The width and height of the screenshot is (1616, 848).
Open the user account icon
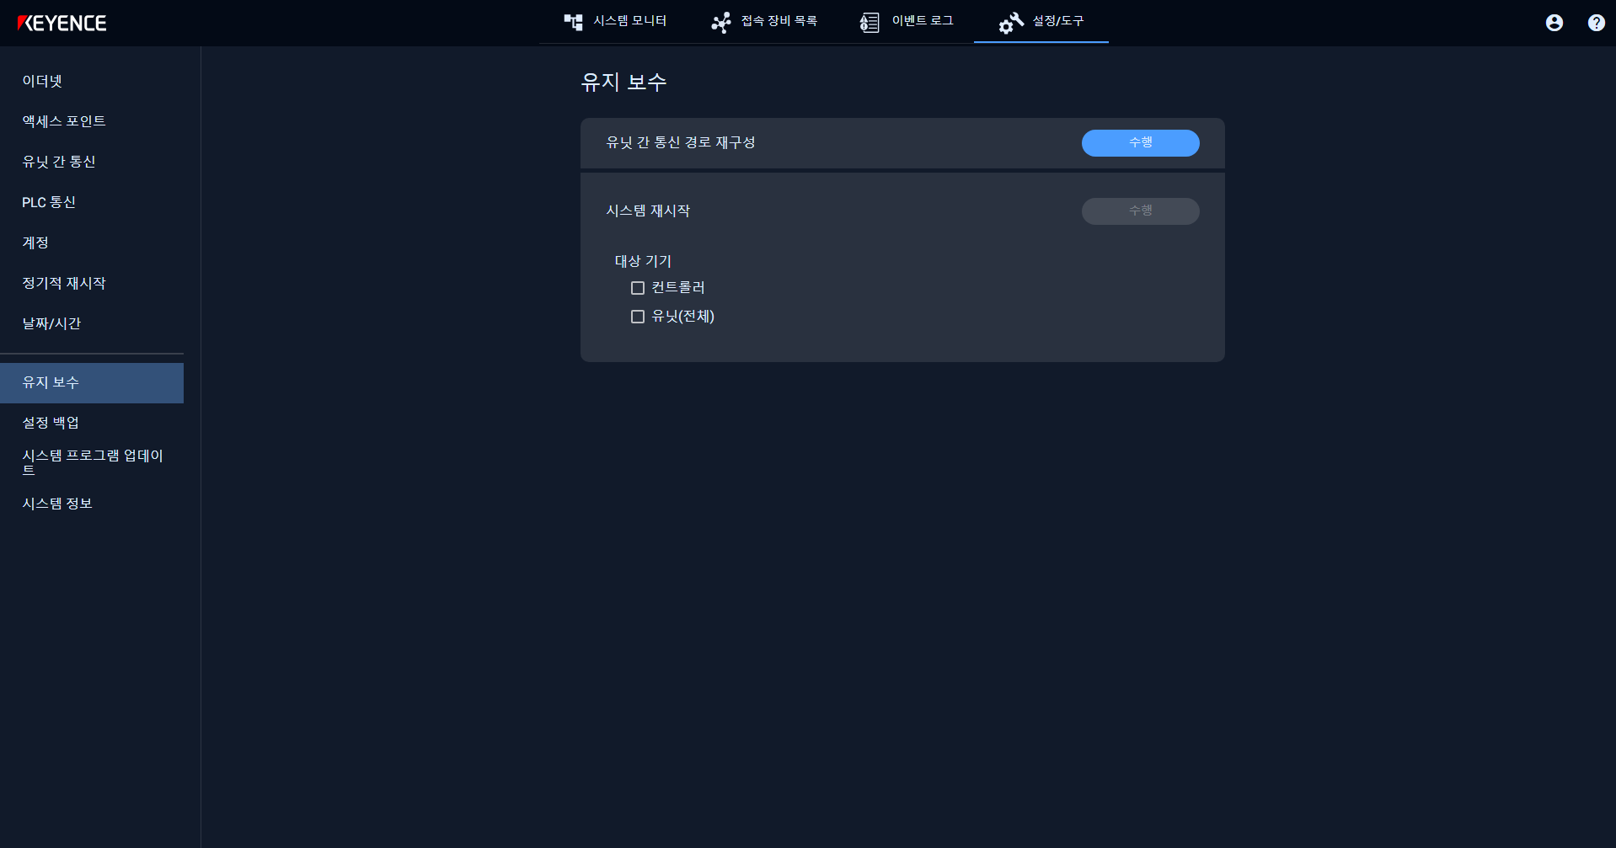pos(1553,23)
